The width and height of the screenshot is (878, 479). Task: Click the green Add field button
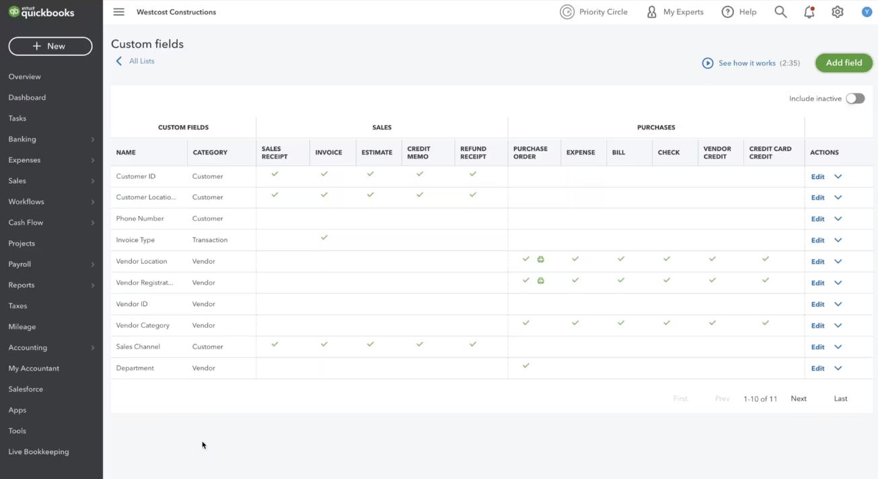844,63
